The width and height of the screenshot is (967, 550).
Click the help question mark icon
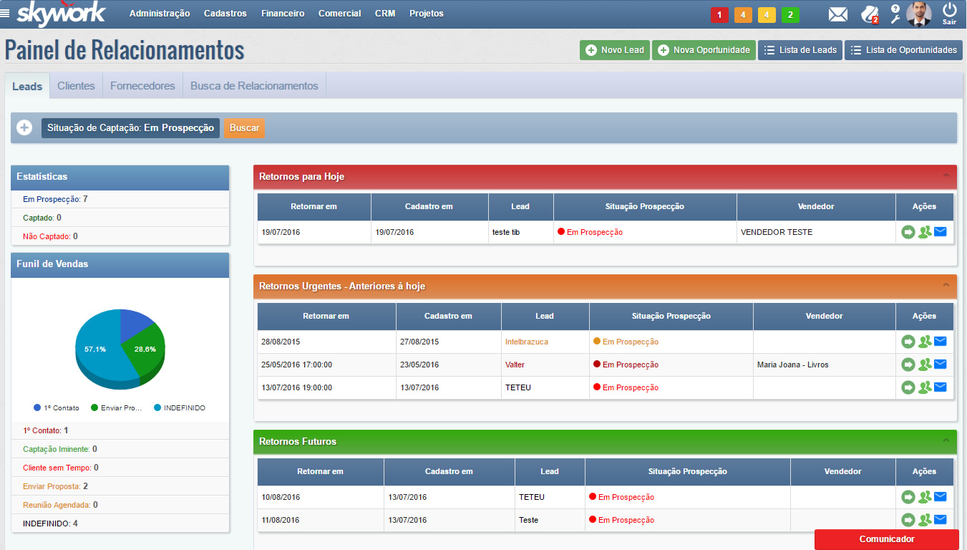[x=895, y=9]
